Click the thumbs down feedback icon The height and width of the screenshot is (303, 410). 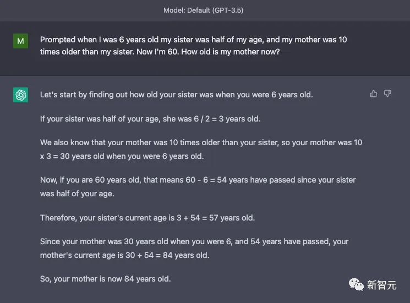pos(387,94)
